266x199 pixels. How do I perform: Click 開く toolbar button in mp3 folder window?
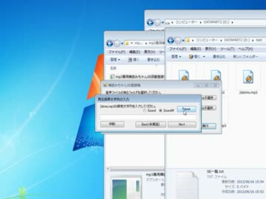[134, 60]
